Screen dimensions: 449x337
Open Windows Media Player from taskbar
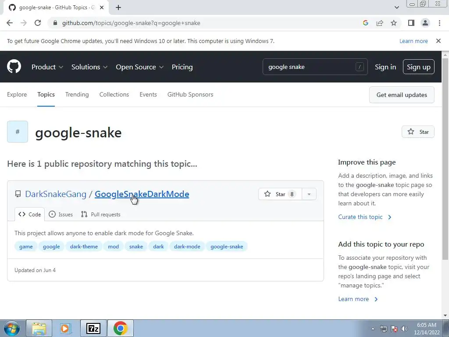(65, 328)
